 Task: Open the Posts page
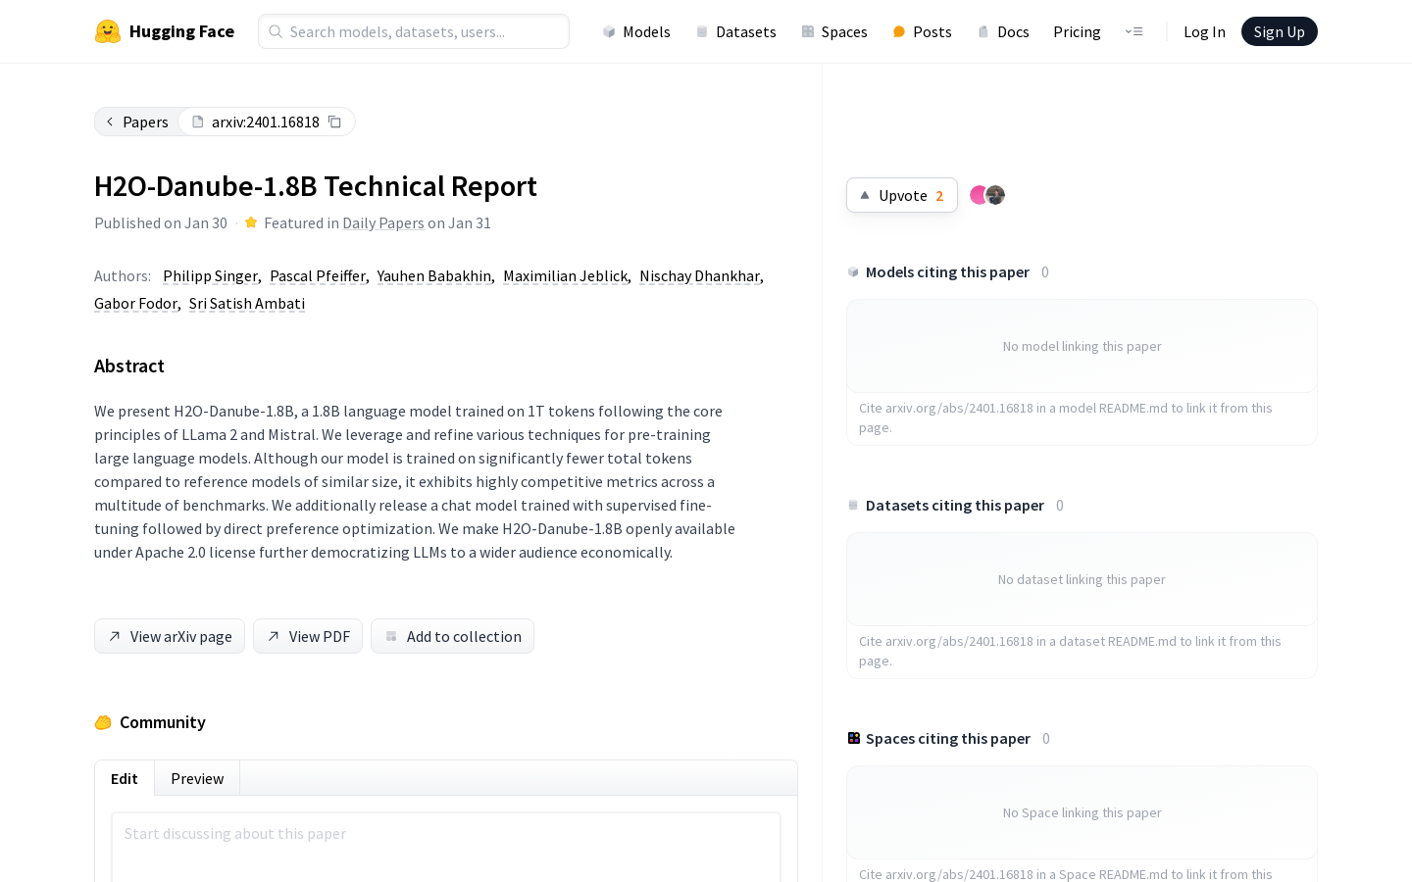pyautogui.click(x=922, y=31)
